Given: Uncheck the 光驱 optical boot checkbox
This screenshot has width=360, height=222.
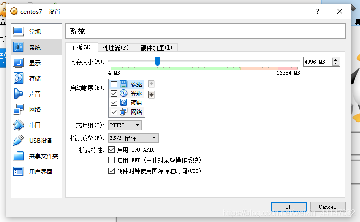Looking at the screenshot, I should click(x=114, y=93).
